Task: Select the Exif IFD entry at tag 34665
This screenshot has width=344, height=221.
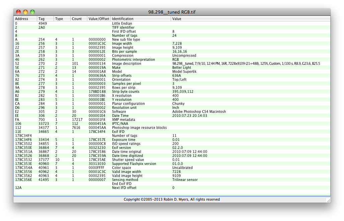Action: pos(134,132)
